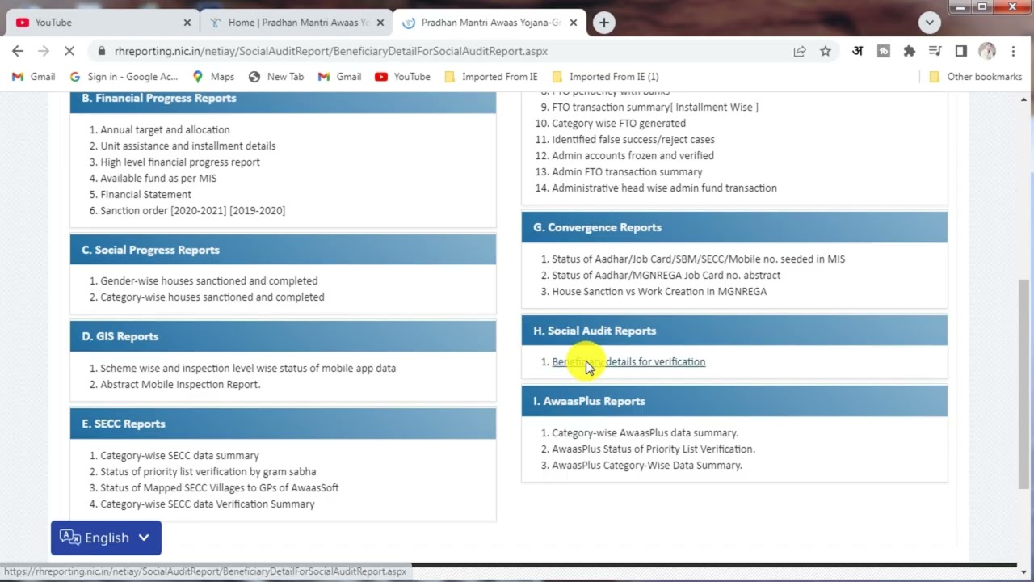The height and width of the screenshot is (582, 1034).
Task: Open Unit assistance and installment details
Action: coord(188,145)
